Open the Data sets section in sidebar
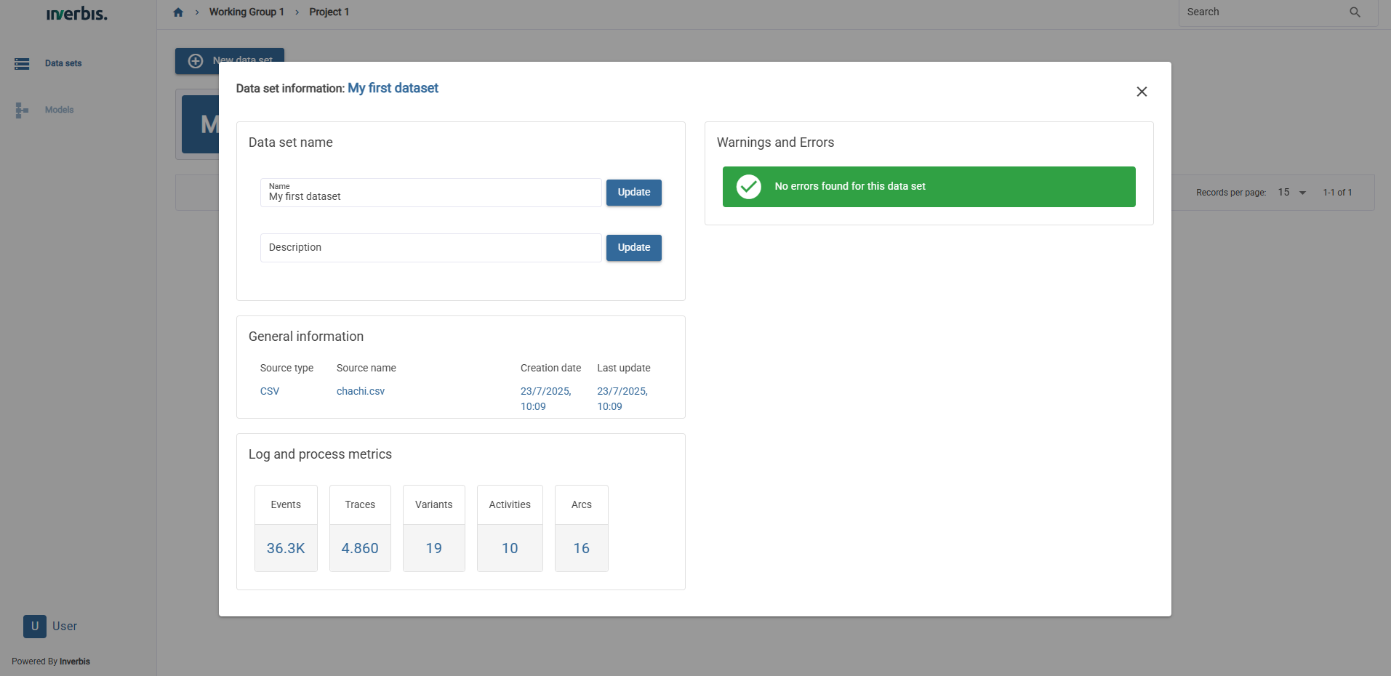This screenshot has height=676, width=1391. [63, 63]
